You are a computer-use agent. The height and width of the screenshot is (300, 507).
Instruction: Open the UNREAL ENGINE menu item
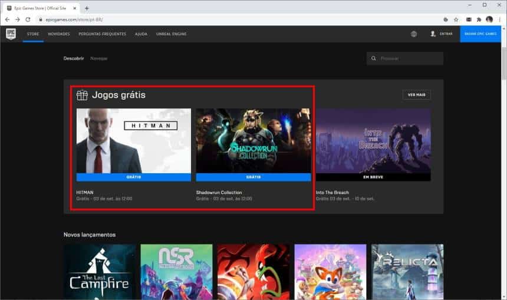point(172,34)
